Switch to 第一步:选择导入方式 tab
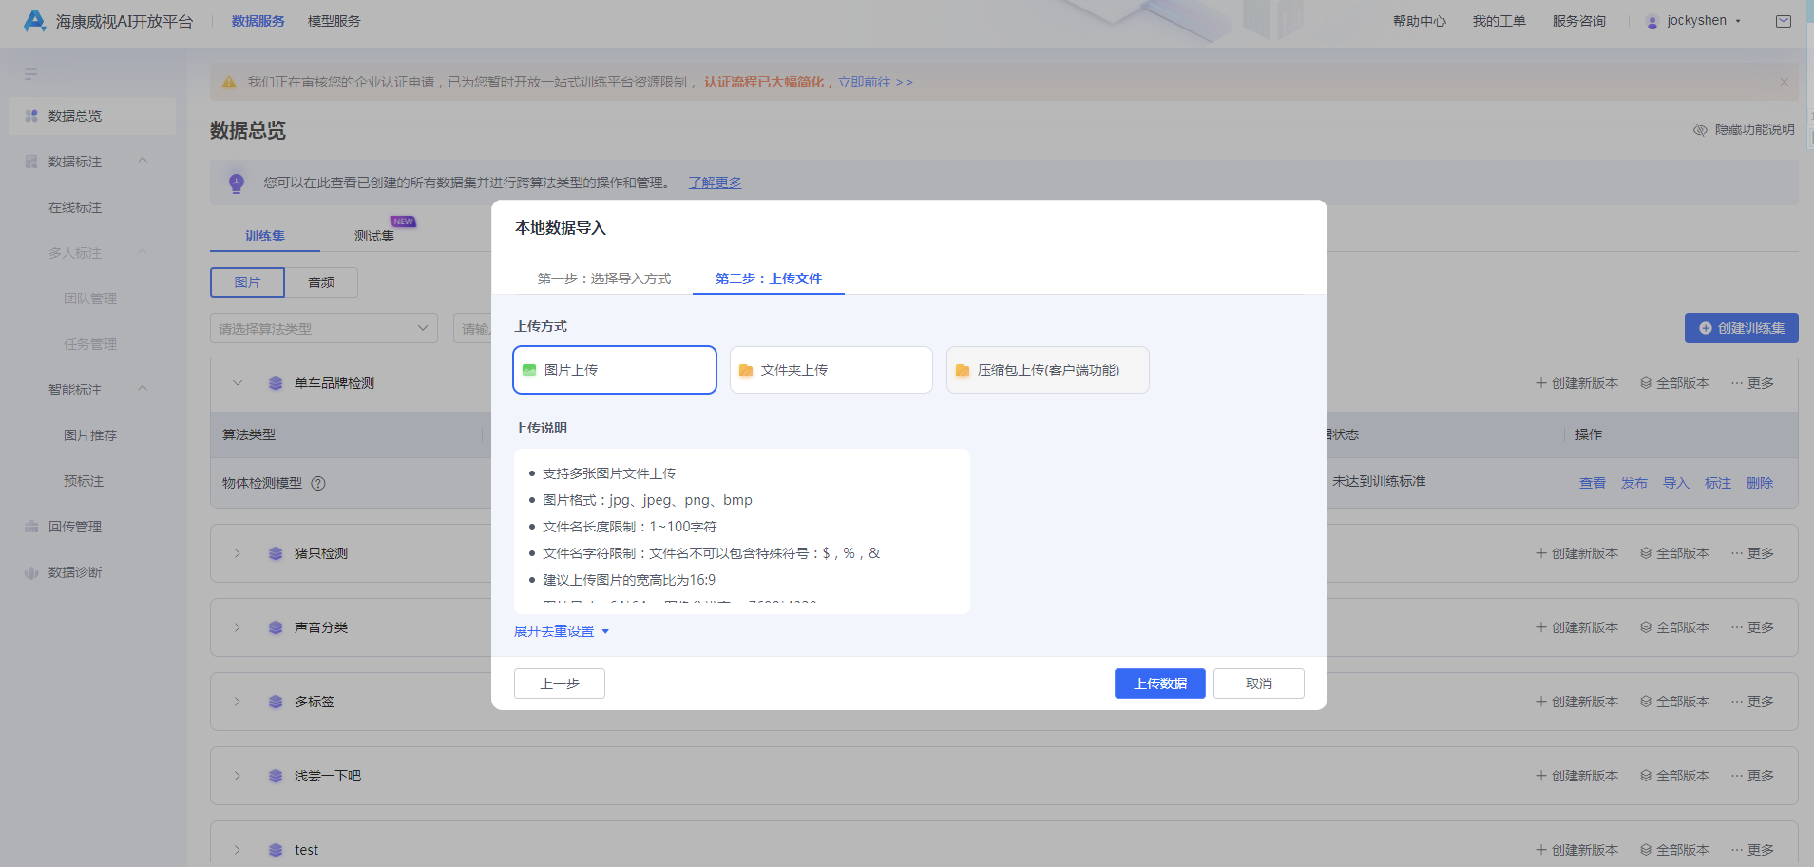The image size is (1814, 867). point(603,279)
